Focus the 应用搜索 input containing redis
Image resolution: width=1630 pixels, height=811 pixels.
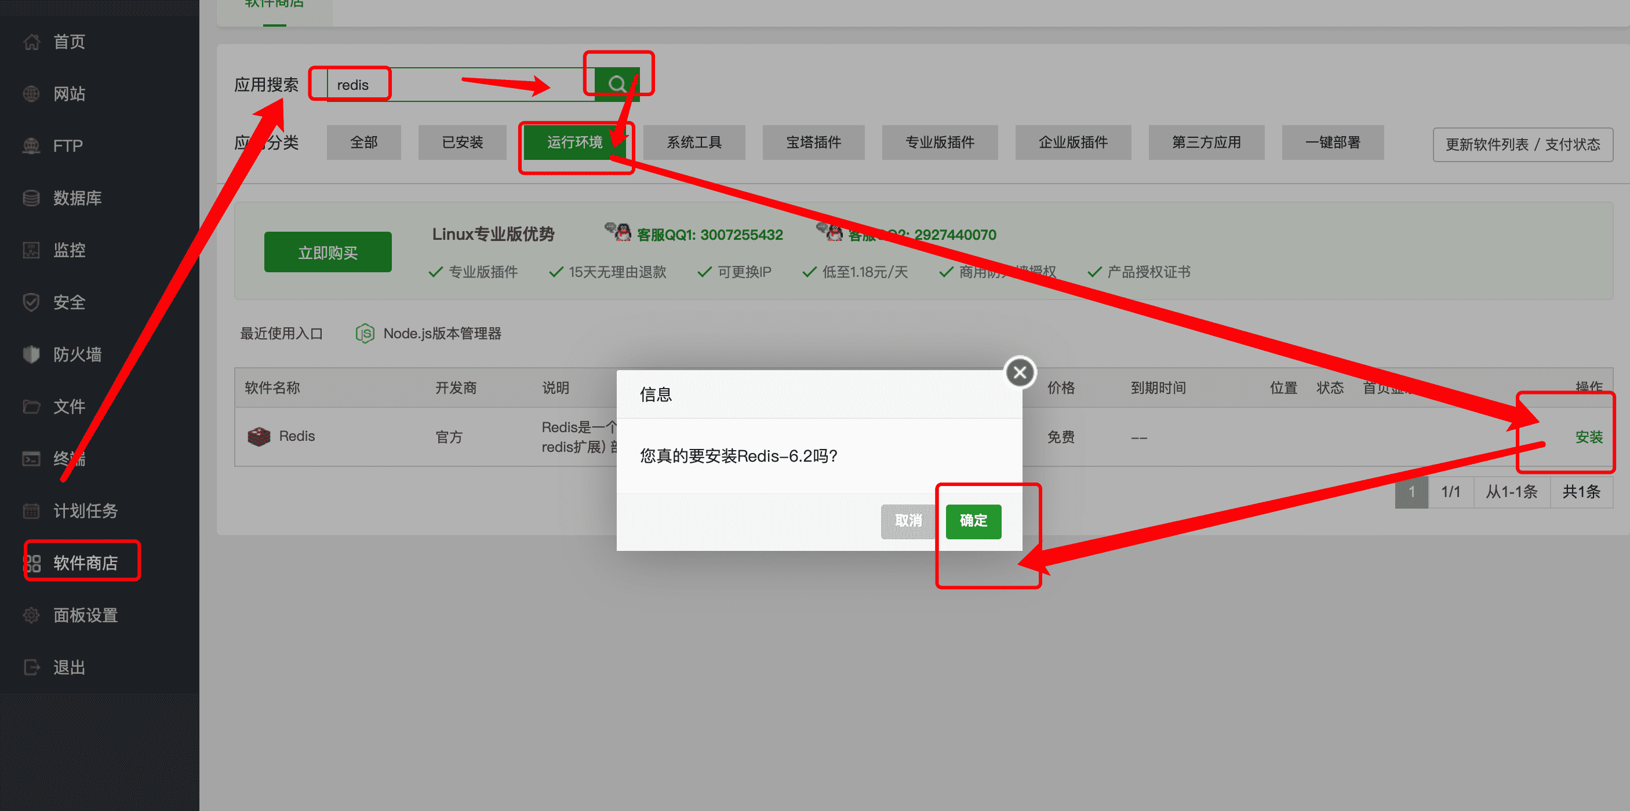[x=461, y=84]
